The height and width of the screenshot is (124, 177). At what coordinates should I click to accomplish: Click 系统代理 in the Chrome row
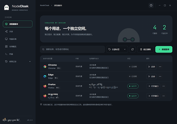[79, 67]
